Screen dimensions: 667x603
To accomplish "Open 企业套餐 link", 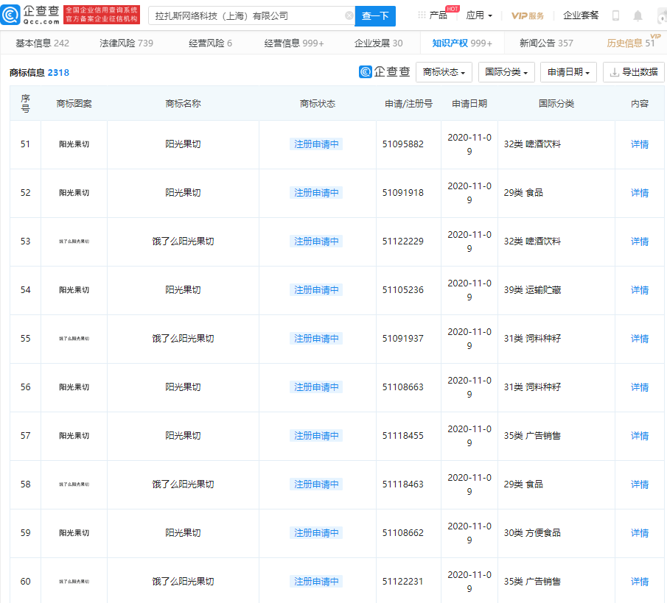I will pos(581,15).
